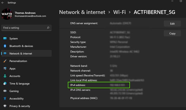
Task: Click Edit for DNS server assignment
Action: (x=172, y=24)
